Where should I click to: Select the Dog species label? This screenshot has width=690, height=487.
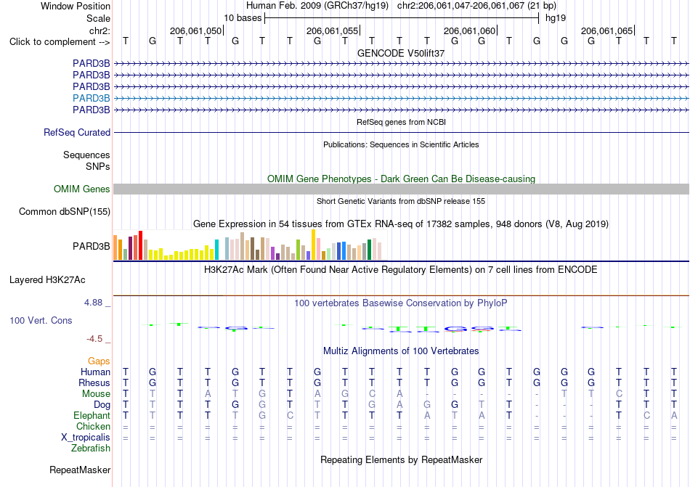[102, 405]
